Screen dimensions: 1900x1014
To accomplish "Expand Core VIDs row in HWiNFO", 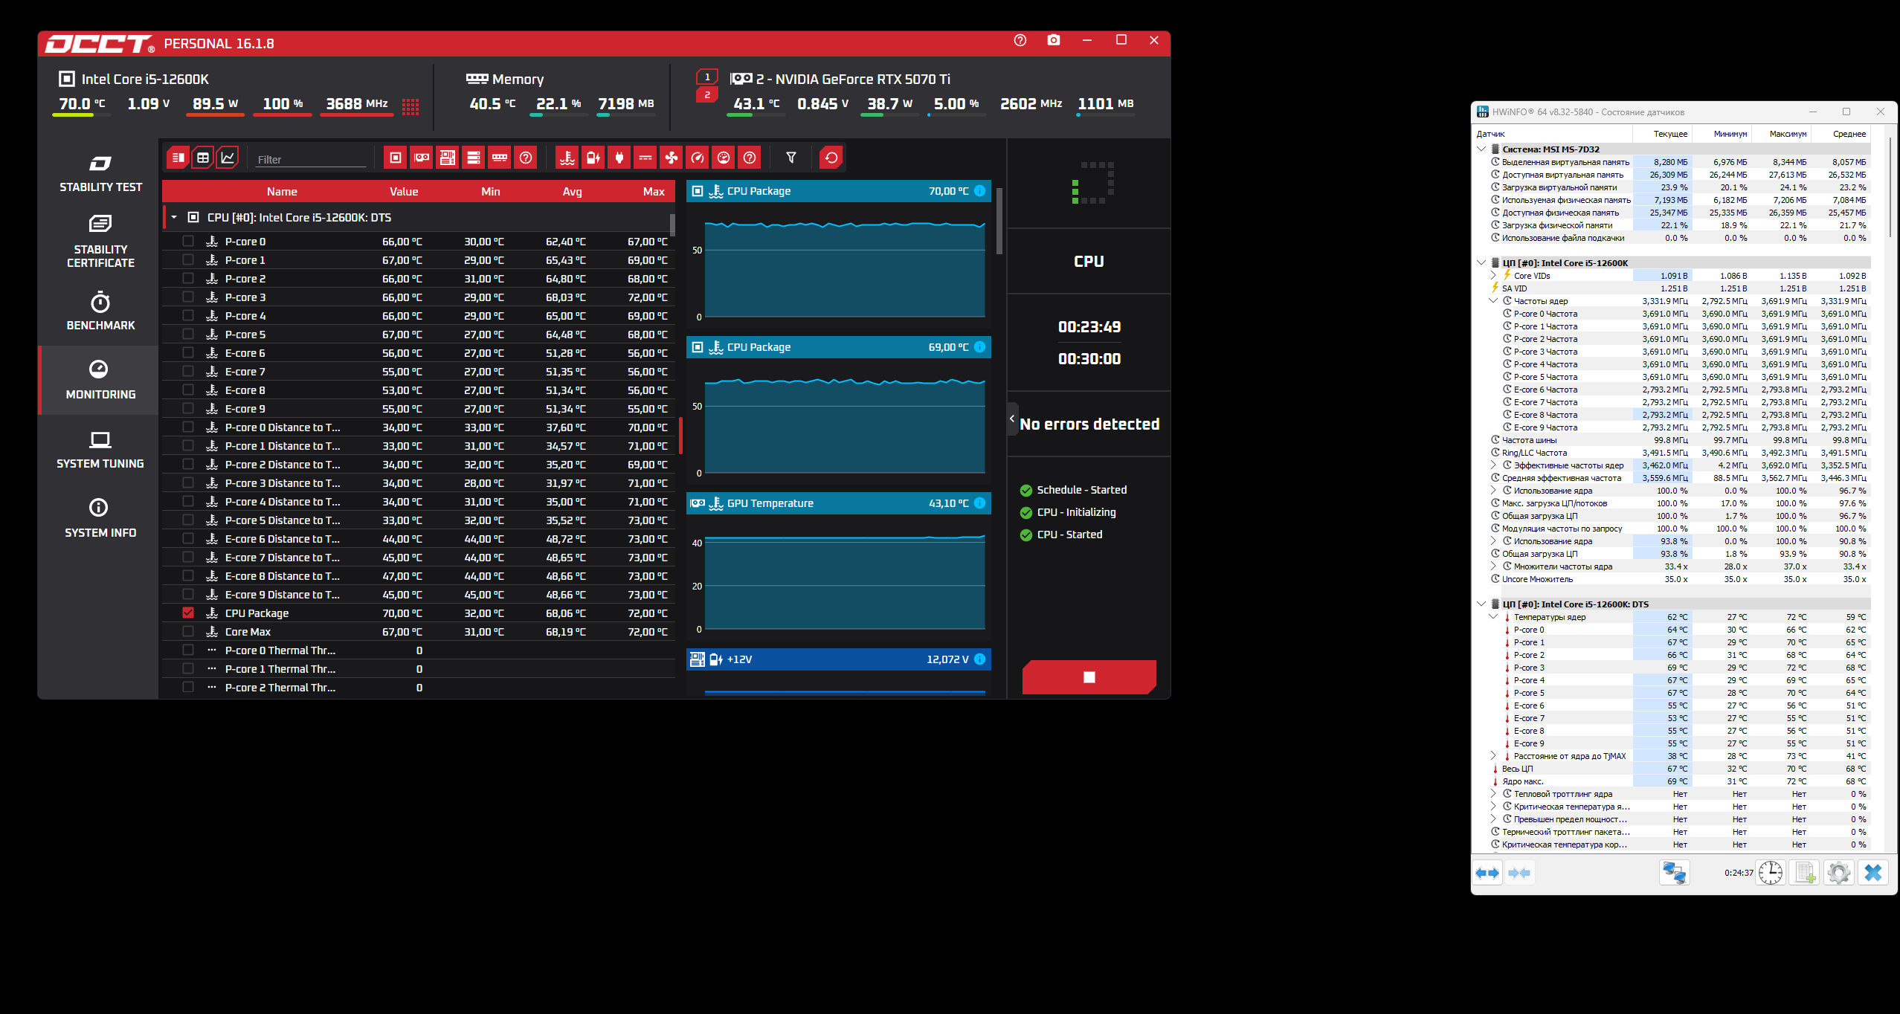I will click(1492, 276).
